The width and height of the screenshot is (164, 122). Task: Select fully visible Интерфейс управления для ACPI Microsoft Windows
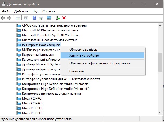coord(61,79)
